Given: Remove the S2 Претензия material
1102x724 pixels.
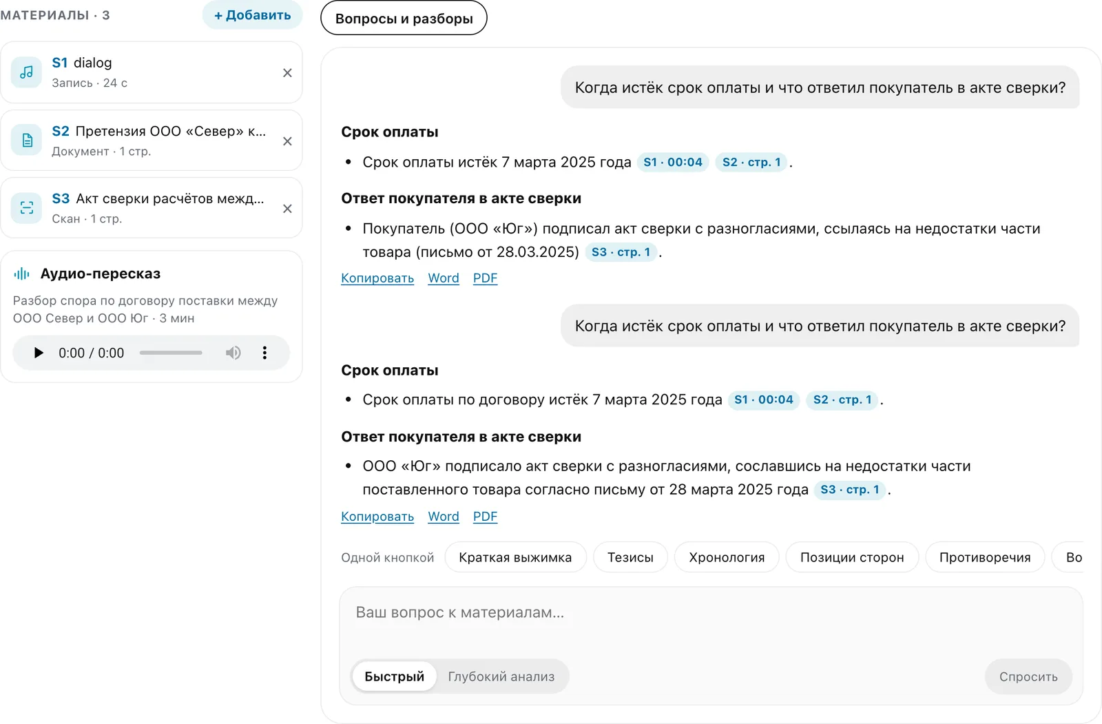Looking at the screenshot, I should click(287, 141).
